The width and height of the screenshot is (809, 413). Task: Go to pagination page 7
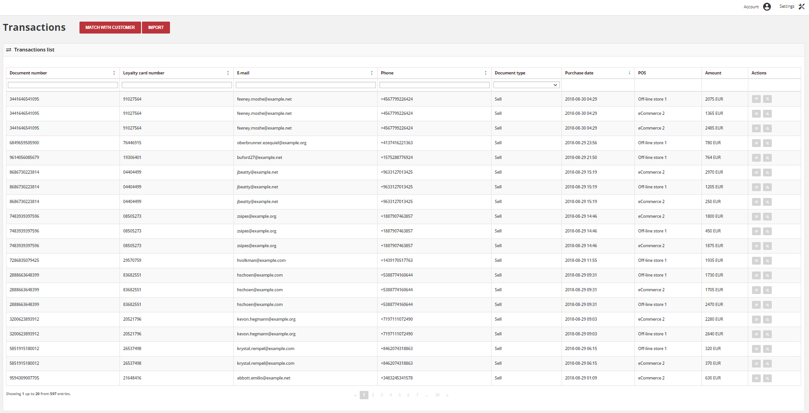tap(417, 395)
